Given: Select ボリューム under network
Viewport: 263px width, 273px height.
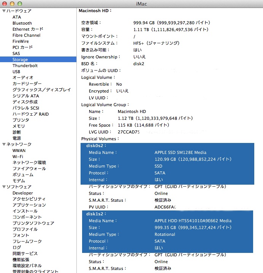Looking at the screenshot, I should (23, 175).
